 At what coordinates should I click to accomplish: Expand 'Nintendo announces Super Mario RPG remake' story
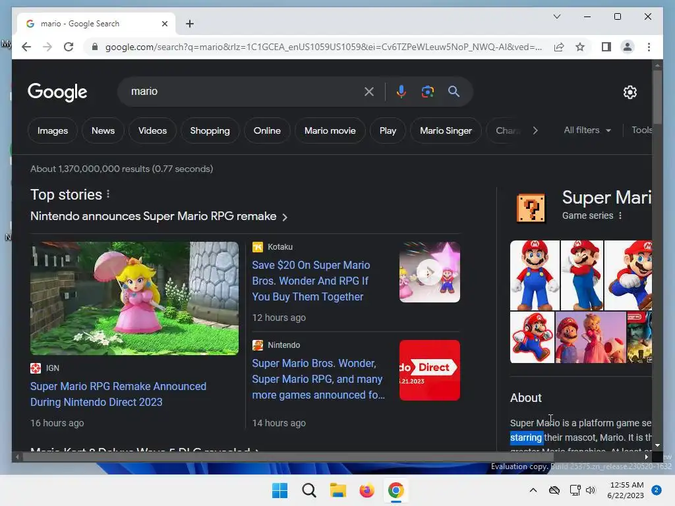159,216
